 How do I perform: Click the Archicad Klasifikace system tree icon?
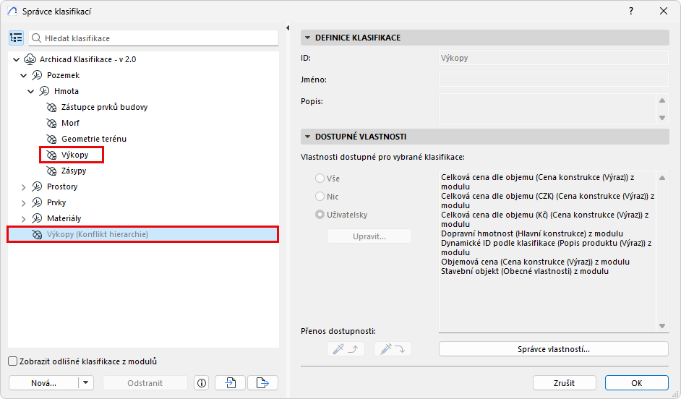tap(30, 59)
